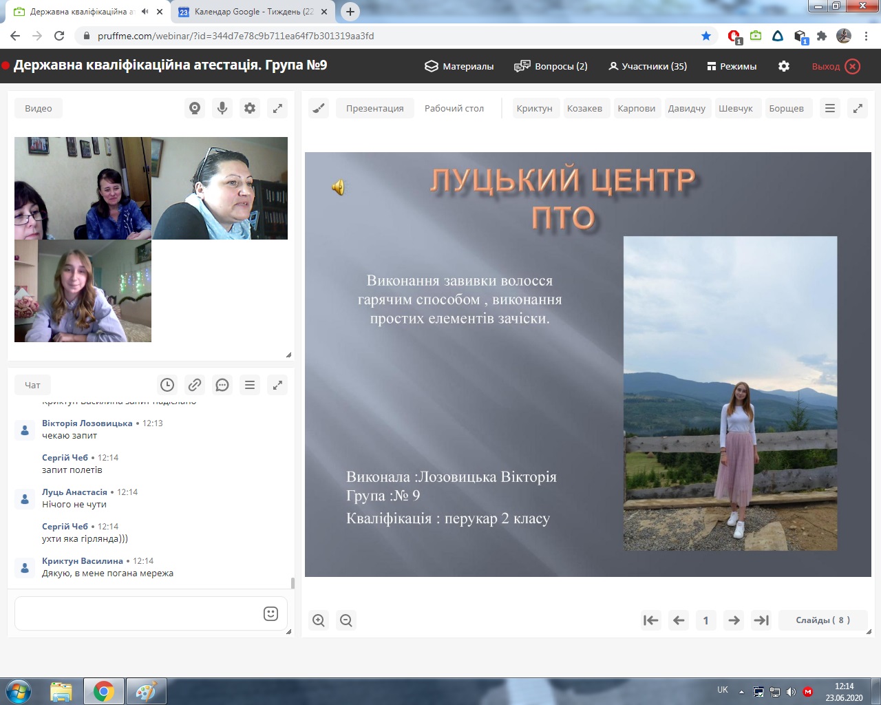Open the presentation list hamburger menu

830,108
